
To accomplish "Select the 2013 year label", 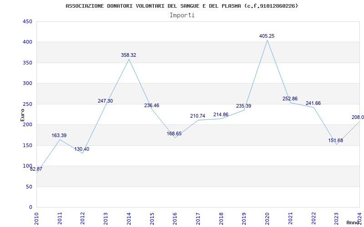I will [106, 219].
